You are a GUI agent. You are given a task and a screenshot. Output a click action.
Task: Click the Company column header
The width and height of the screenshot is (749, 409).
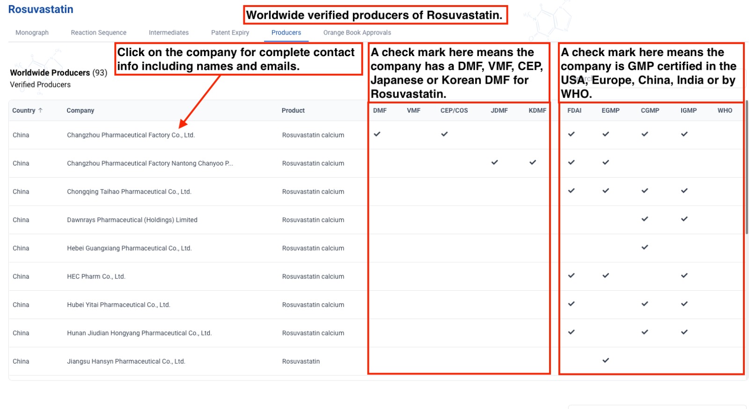click(x=80, y=110)
